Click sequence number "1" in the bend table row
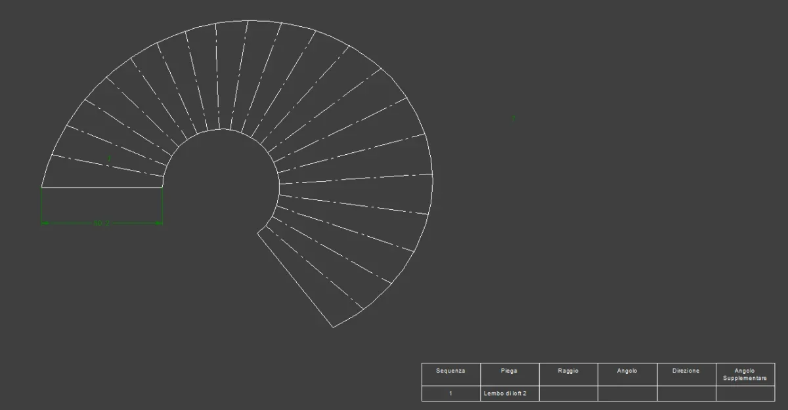 pos(450,394)
